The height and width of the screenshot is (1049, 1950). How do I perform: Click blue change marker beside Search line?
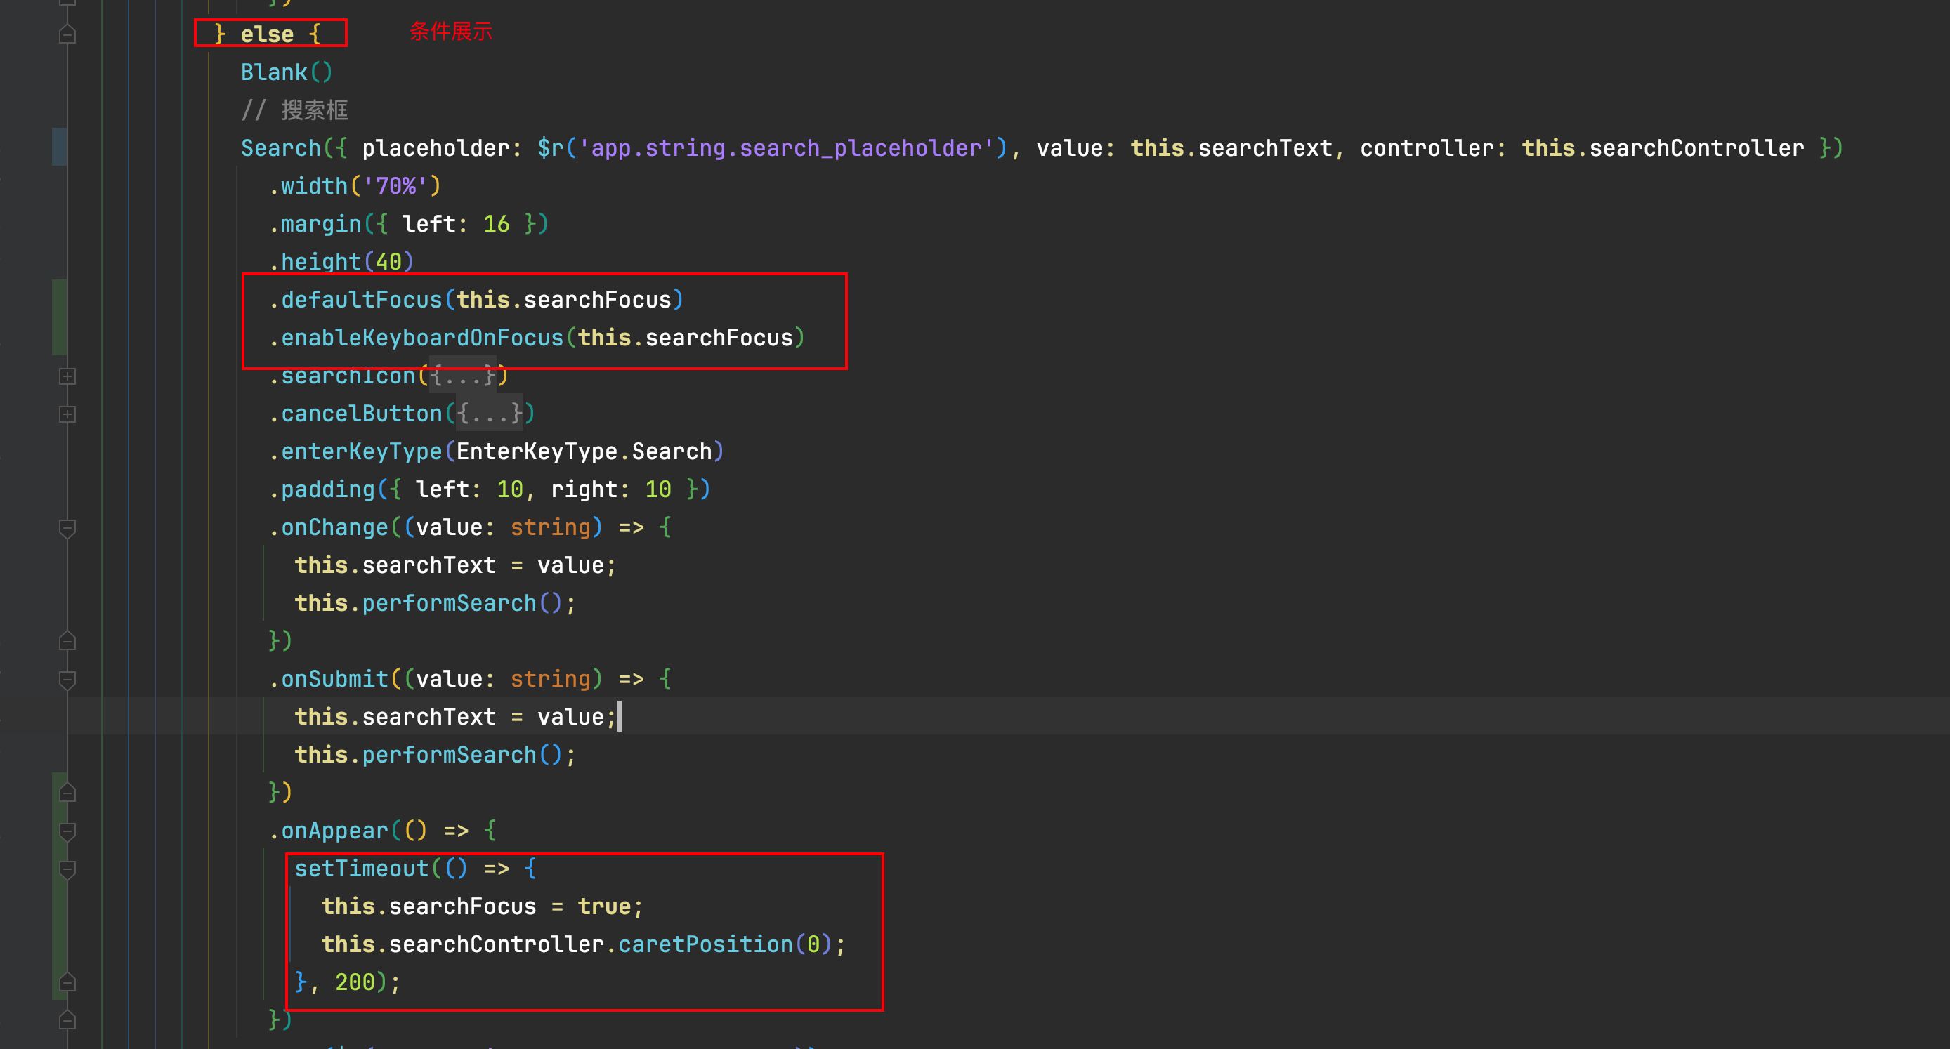59,147
